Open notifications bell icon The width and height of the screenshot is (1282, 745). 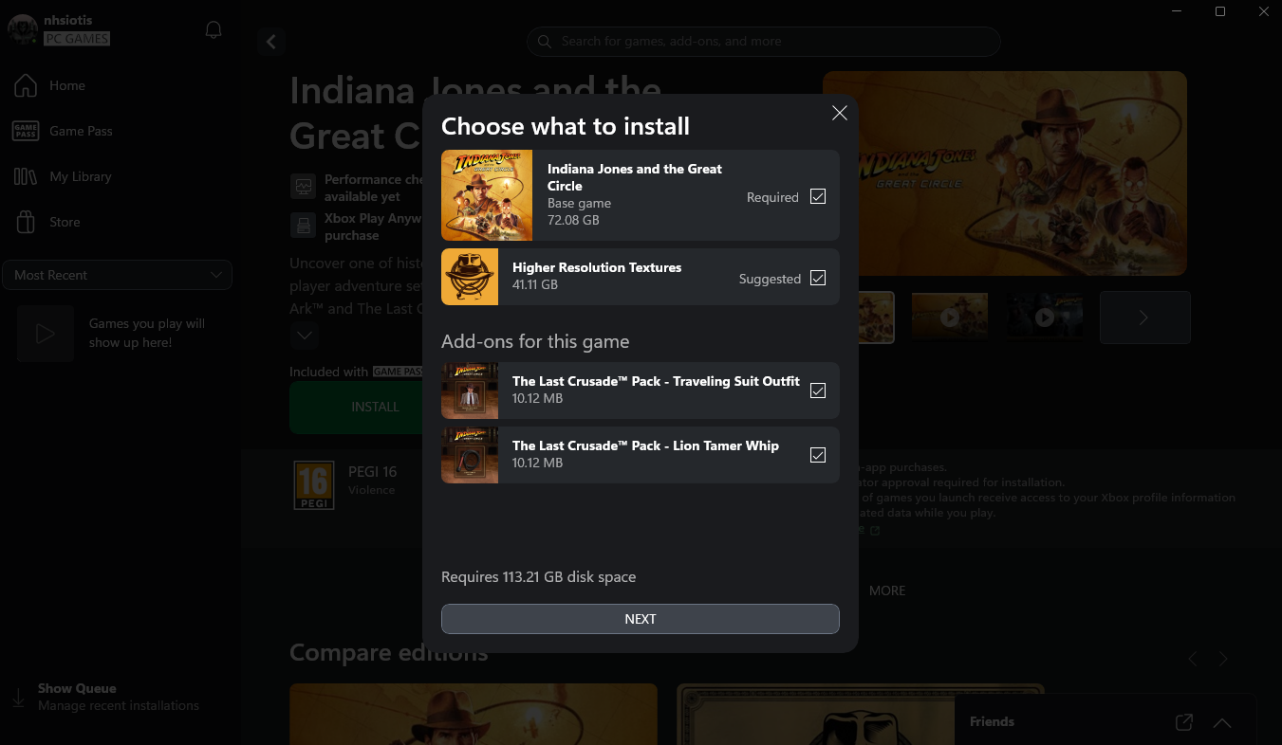pyautogui.click(x=214, y=30)
